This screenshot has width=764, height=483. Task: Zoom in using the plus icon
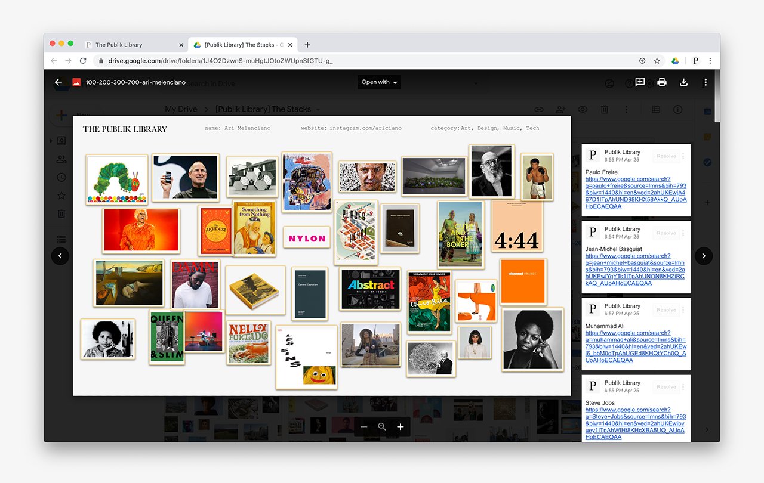coord(401,427)
